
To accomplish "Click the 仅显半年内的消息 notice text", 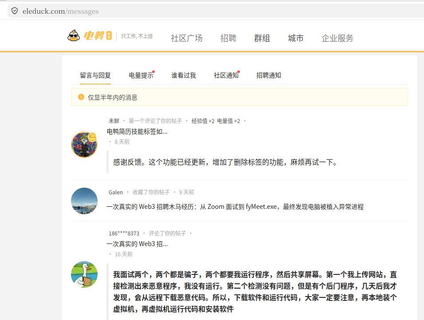I will 113,97.
